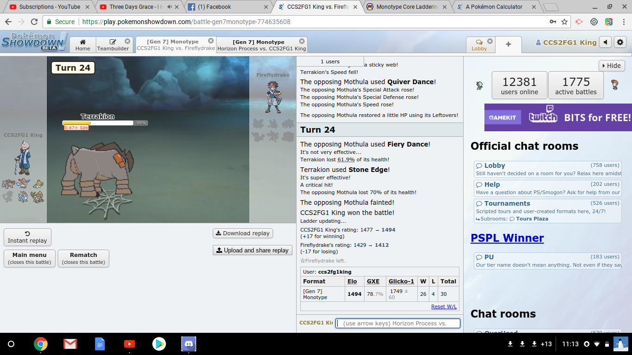Close the Horizon Process battle tab
Viewport: 632px width, 355px height.
click(302, 41)
